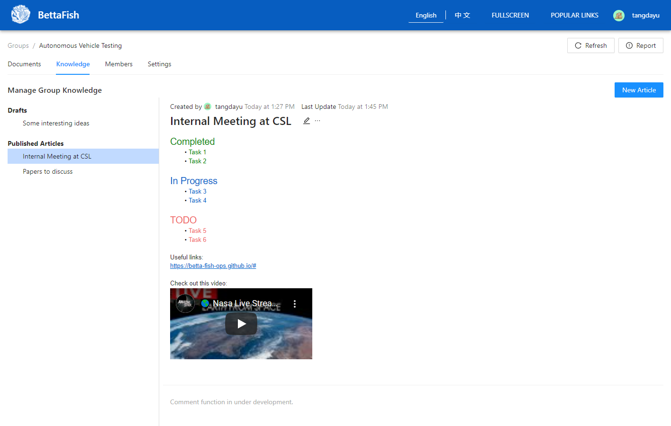The height and width of the screenshot is (426, 671).
Task: Click Task 4 list item
Action: click(197, 200)
